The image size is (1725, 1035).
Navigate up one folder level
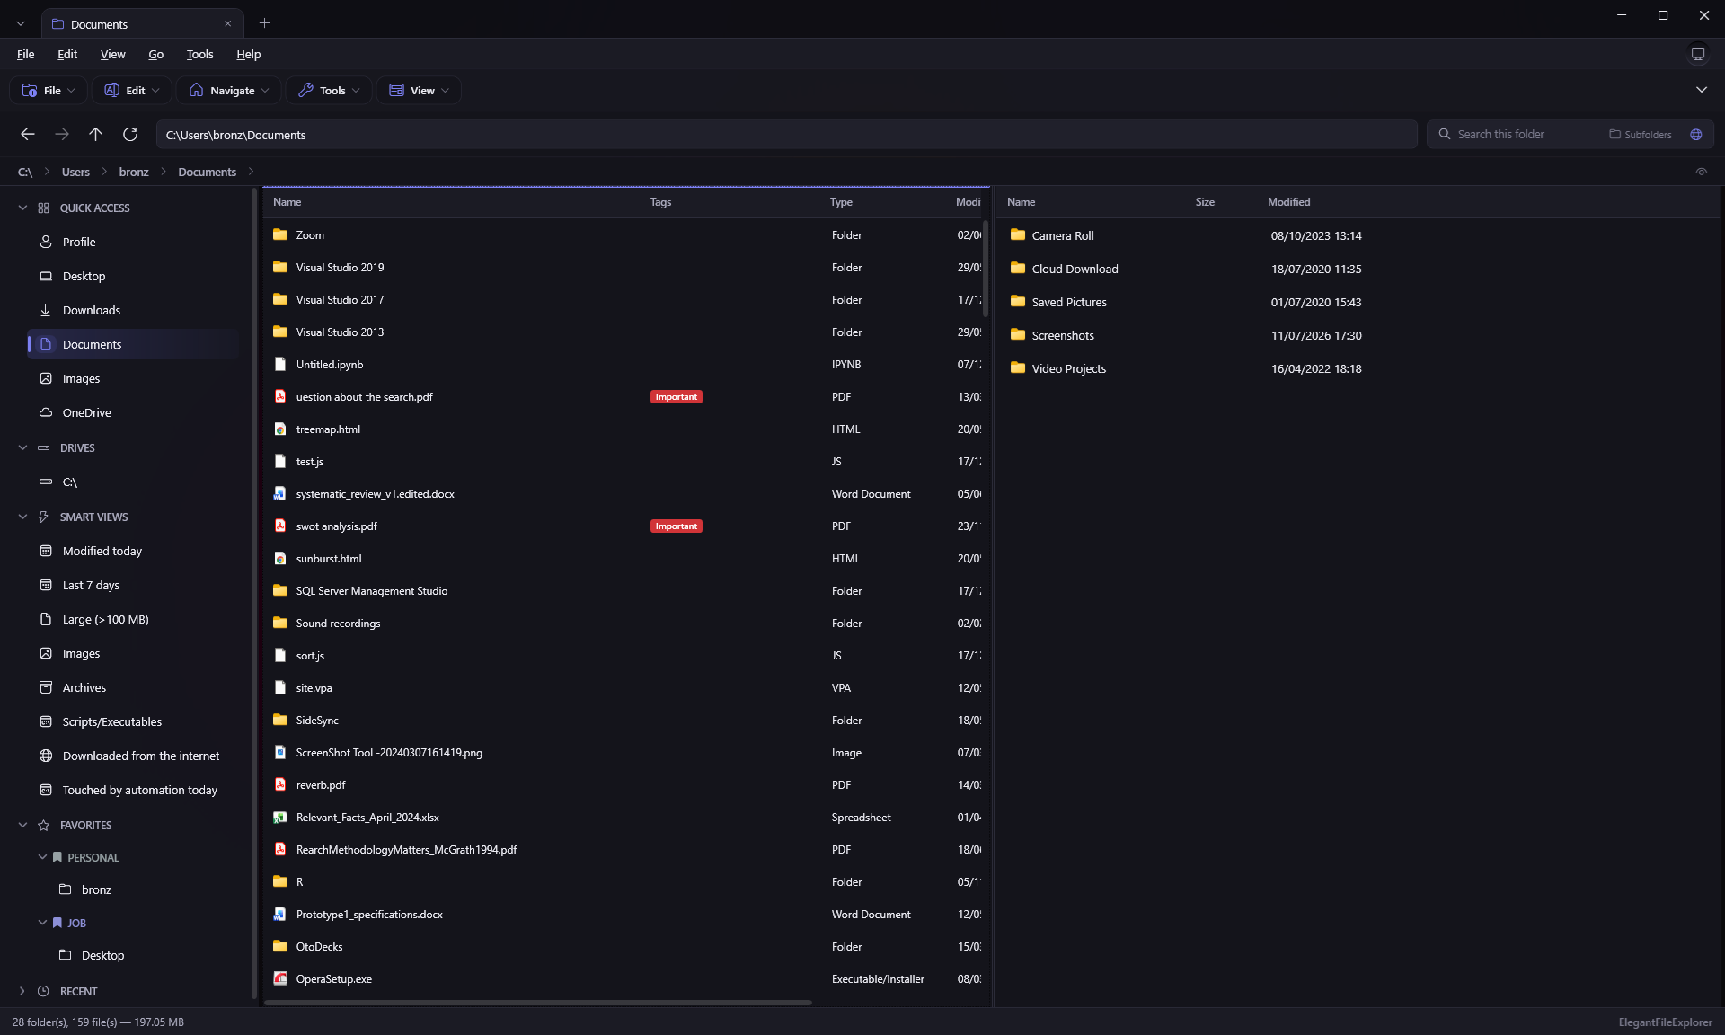tap(96, 134)
